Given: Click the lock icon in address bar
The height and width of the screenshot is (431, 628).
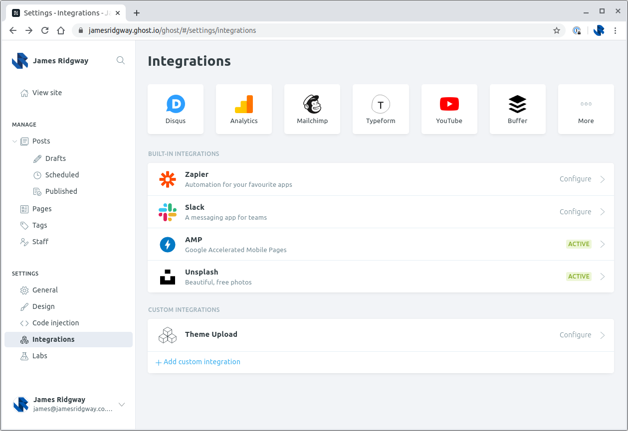Looking at the screenshot, I should (x=81, y=30).
